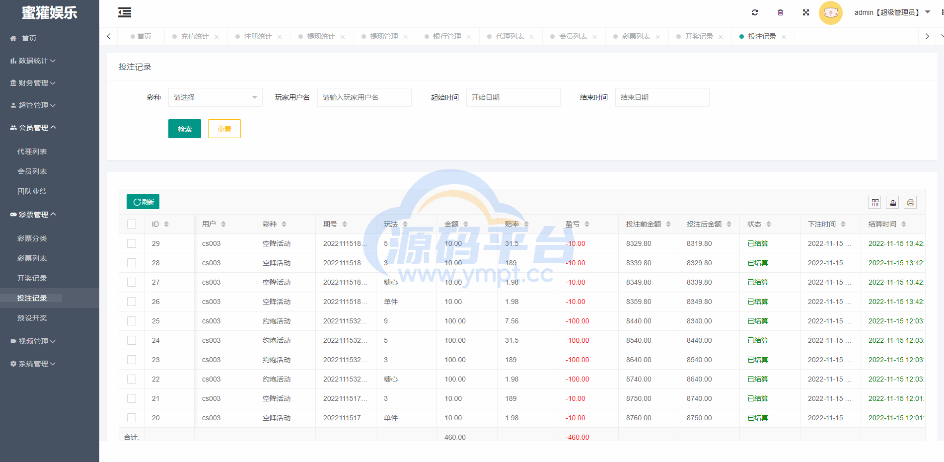Check the row with ID 20
This screenshot has height=462, width=944.
(132, 418)
